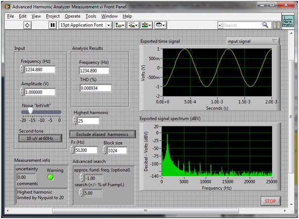Screen dimensions: 299x219
Task: Open the input signal dropdown selector
Action: tap(253, 41)
